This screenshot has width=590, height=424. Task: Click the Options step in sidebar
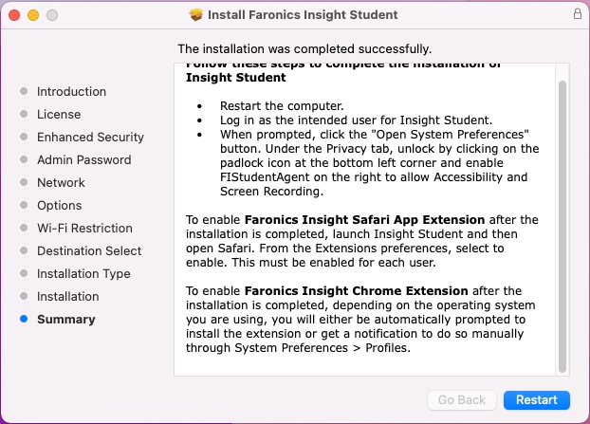59,206
